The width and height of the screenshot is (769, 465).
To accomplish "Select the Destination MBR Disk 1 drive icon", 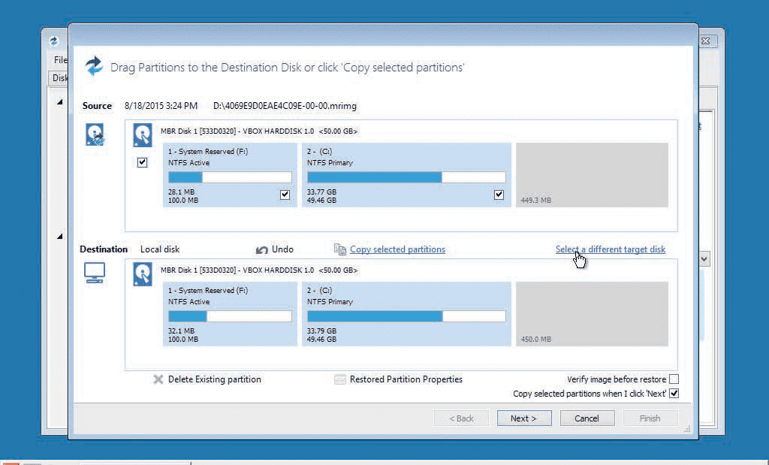I will coord(143,274).
